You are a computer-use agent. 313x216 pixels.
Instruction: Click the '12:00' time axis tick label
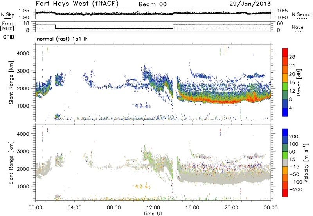click(x=153, y=208)
